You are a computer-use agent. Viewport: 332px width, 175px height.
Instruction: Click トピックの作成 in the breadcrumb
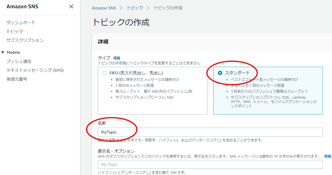168,8
